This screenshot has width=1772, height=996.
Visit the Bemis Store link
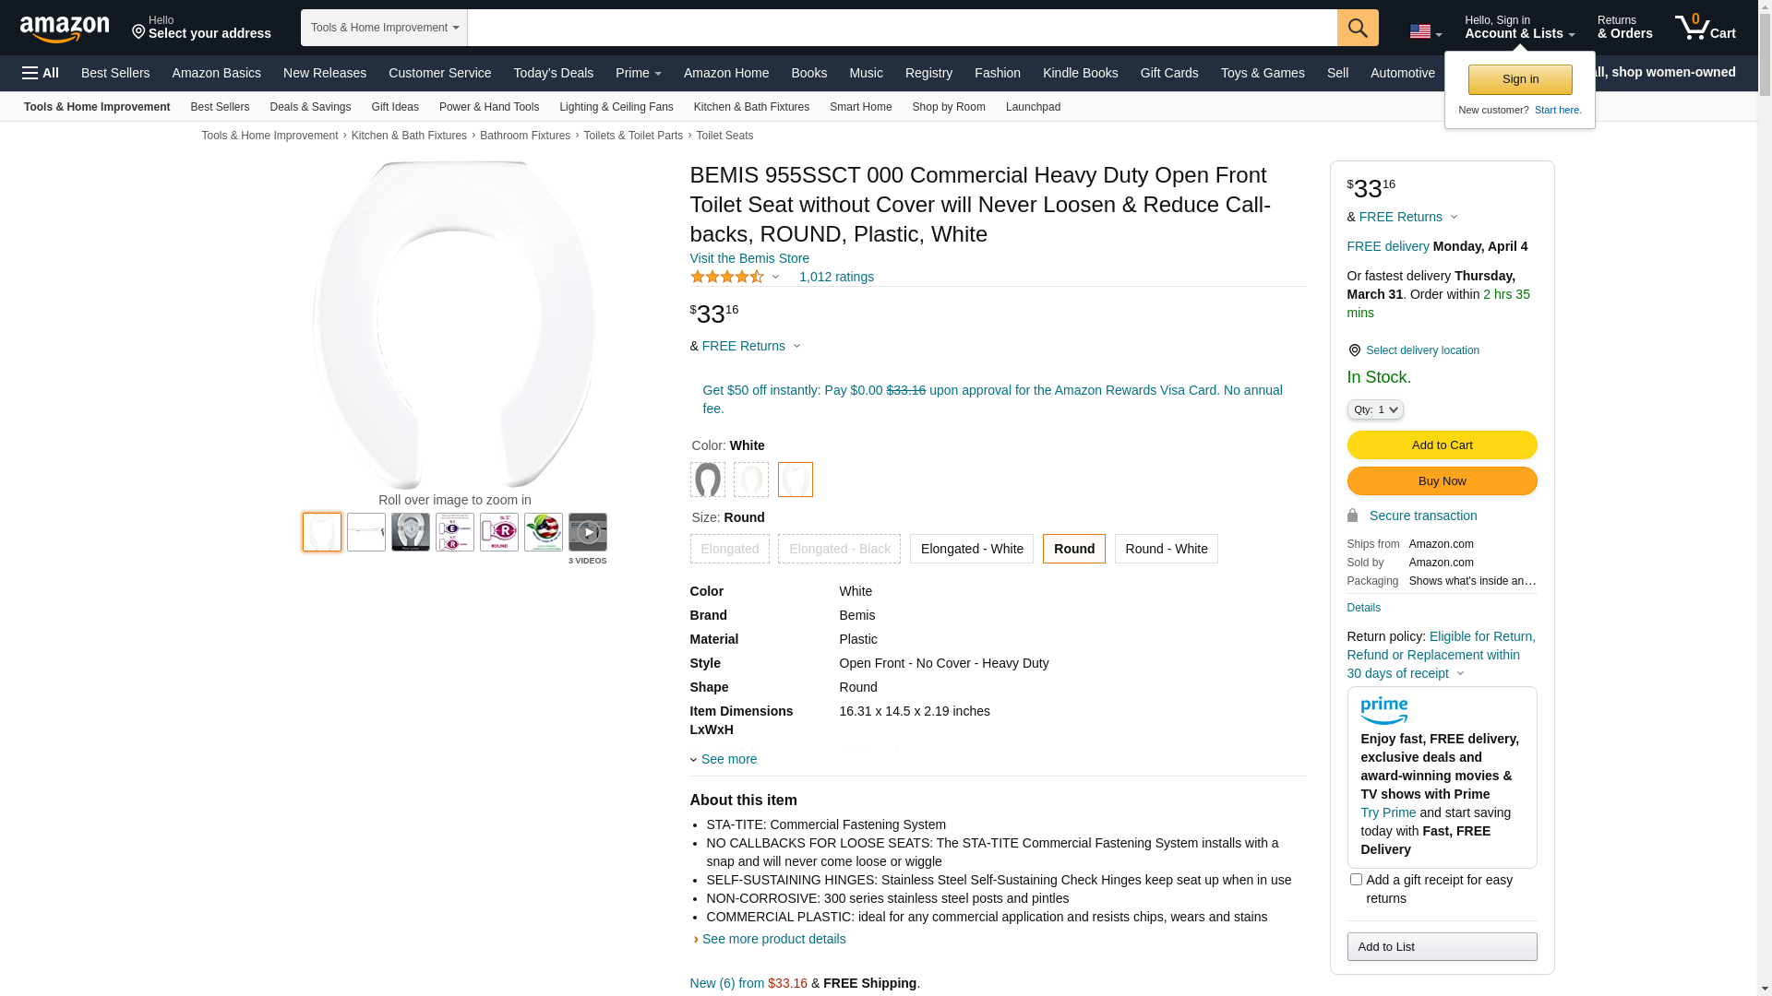(749, 258)
